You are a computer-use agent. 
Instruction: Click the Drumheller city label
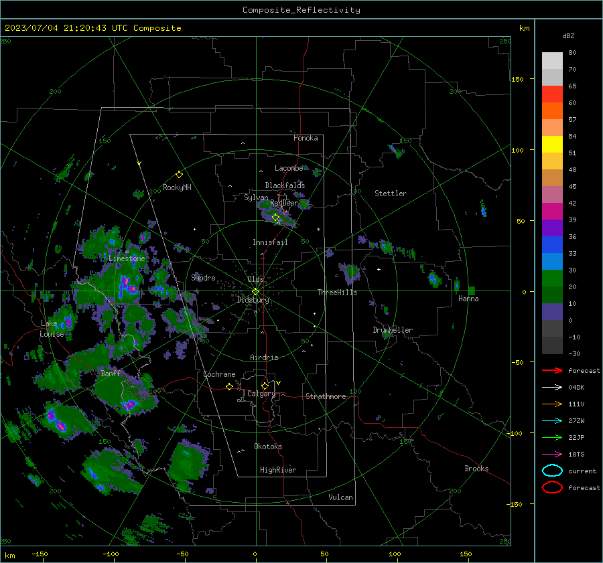(393, 330)
